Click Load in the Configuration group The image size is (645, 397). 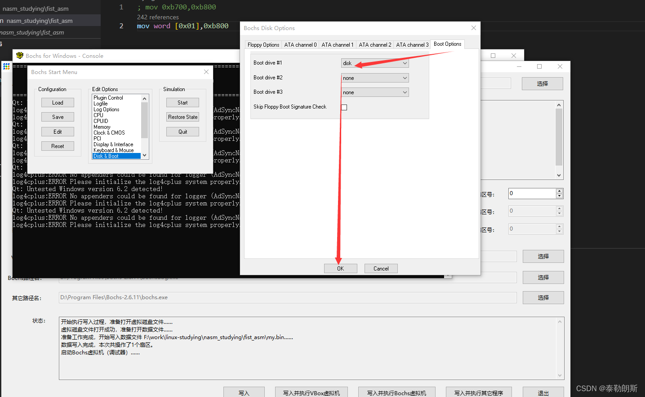tap(58, 103)
